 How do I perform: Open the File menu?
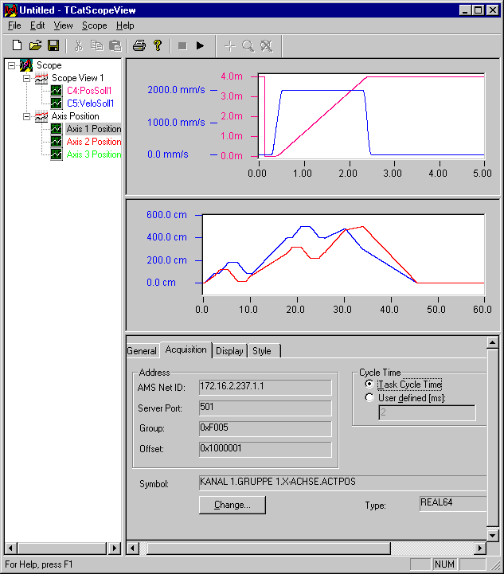click(14, 25)
